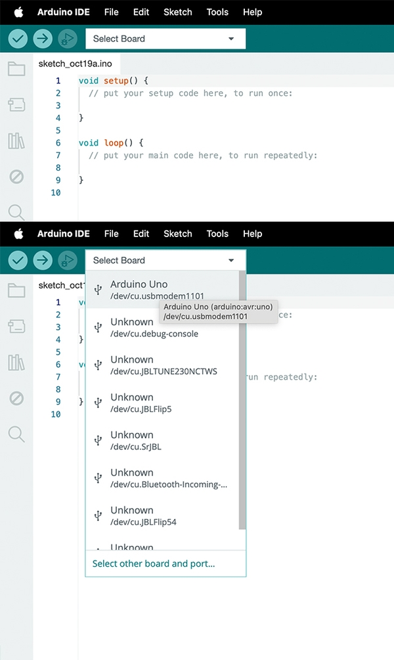Click main code comment in upper editor
394x660 pixels.
click(x=203, y=156)
